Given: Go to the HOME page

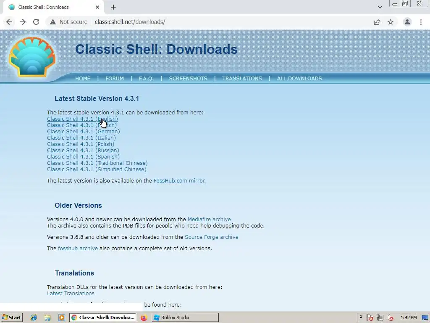Looking at the screenshot, I should [83, 79].
